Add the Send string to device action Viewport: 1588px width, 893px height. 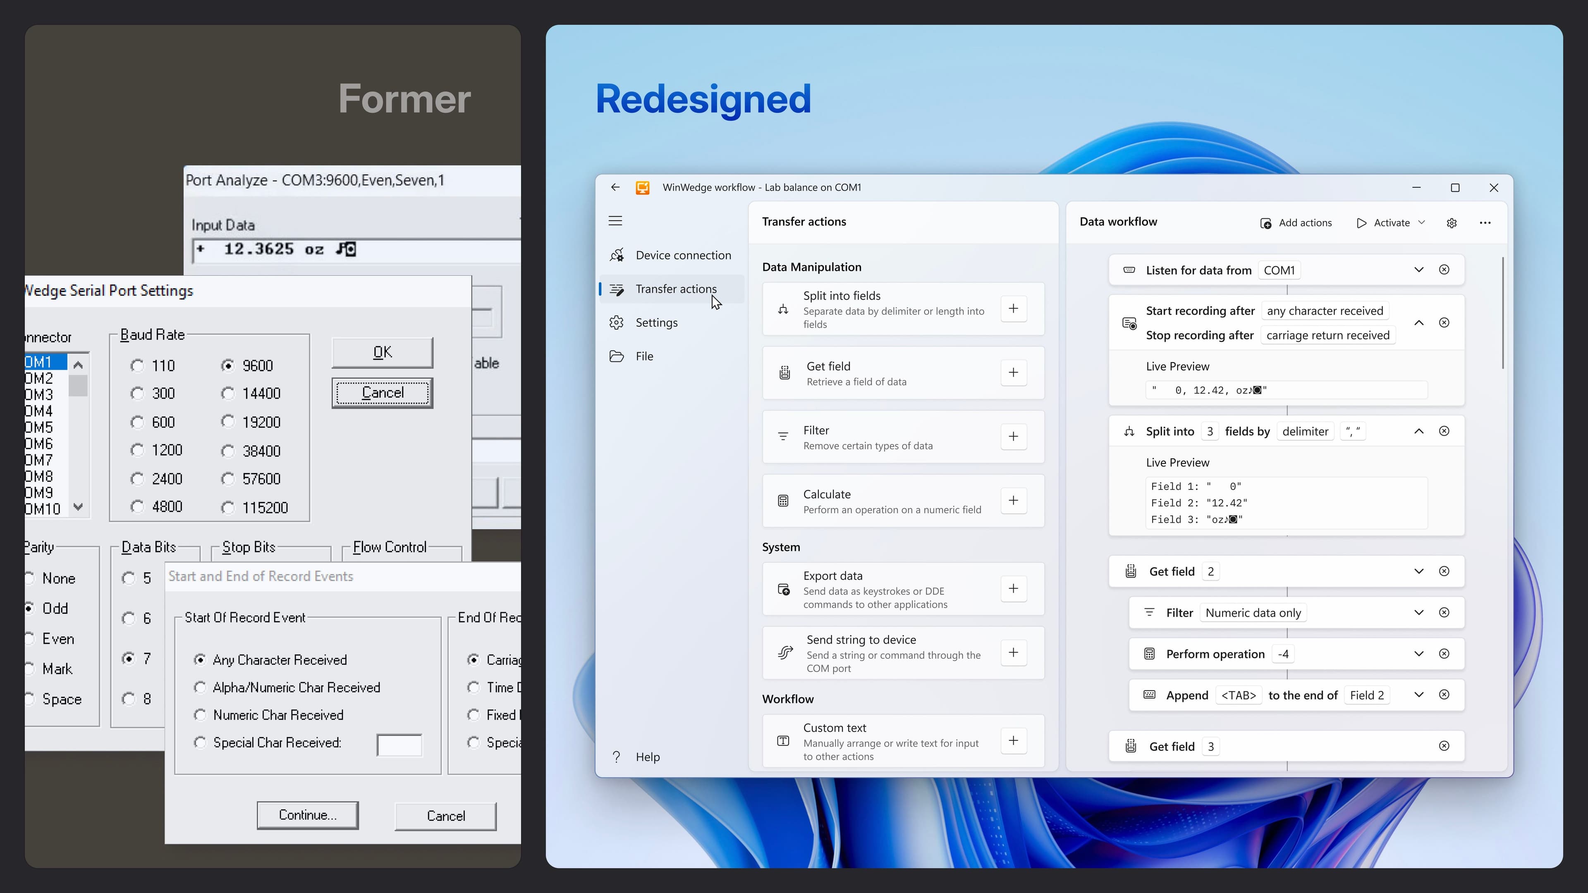click(x=1014, y=653)
